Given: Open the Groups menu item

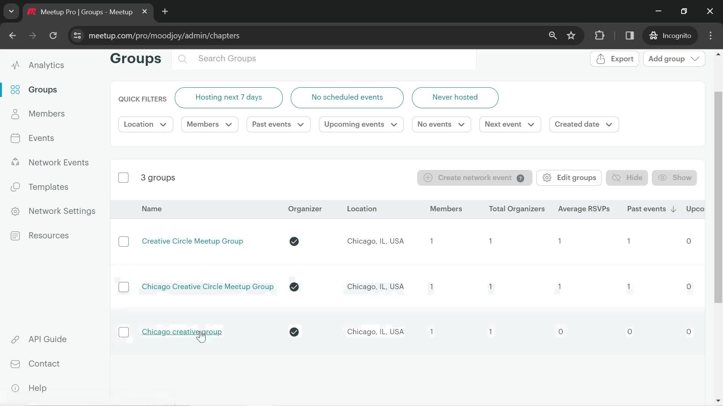Looking at the screenshot, I should coord(43,89).
